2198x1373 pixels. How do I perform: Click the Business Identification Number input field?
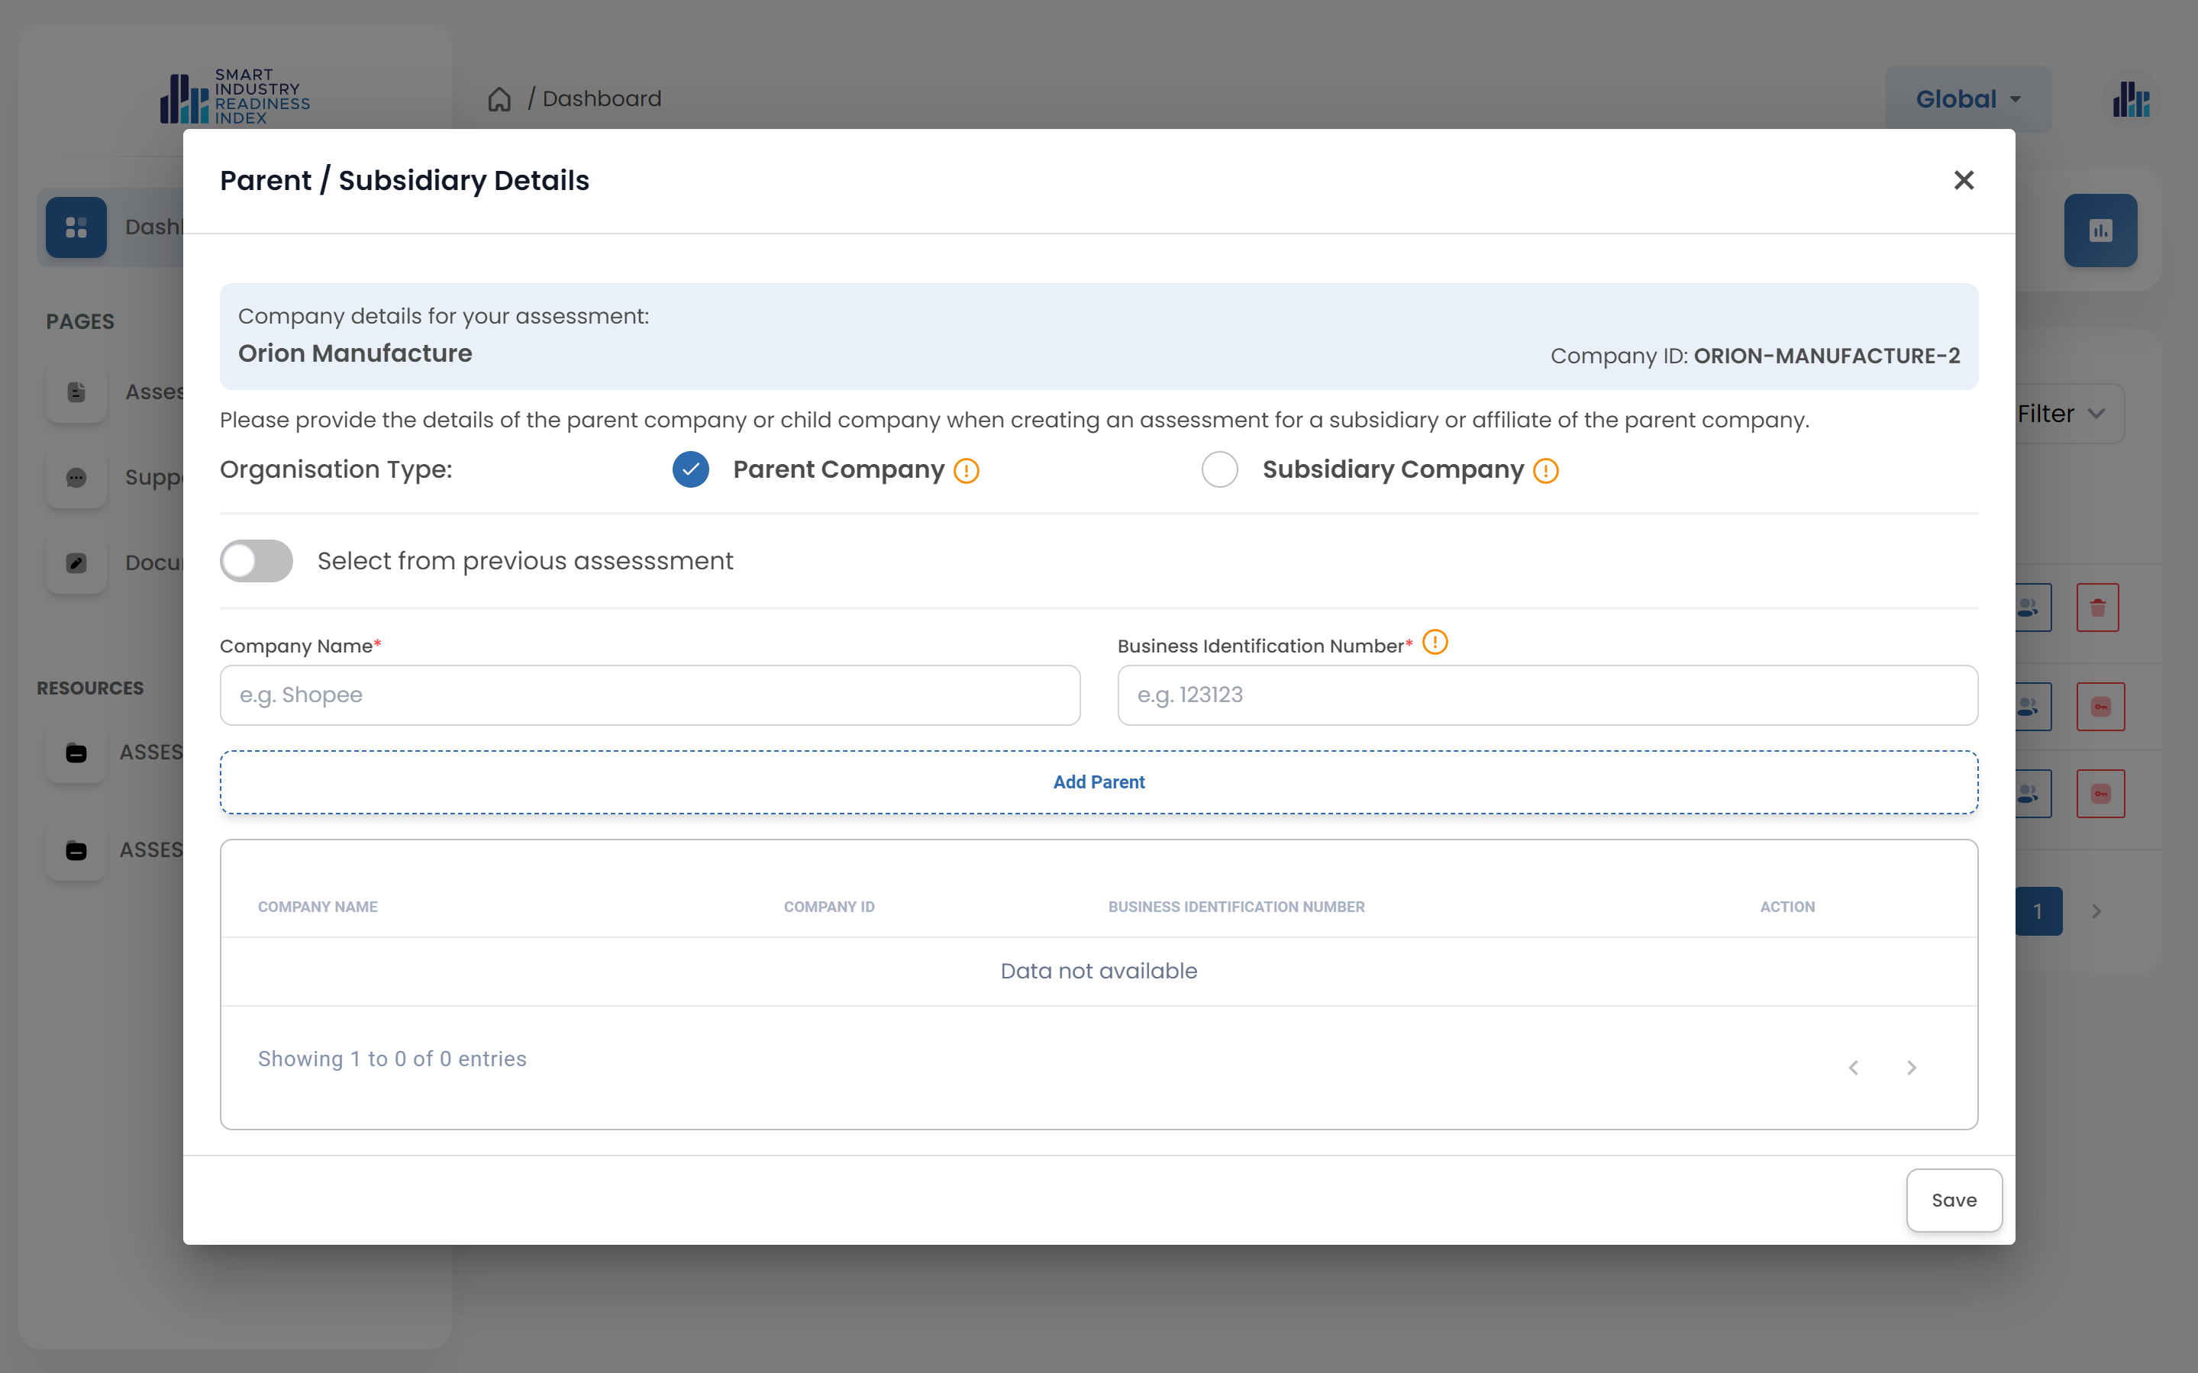point(1547,695)
